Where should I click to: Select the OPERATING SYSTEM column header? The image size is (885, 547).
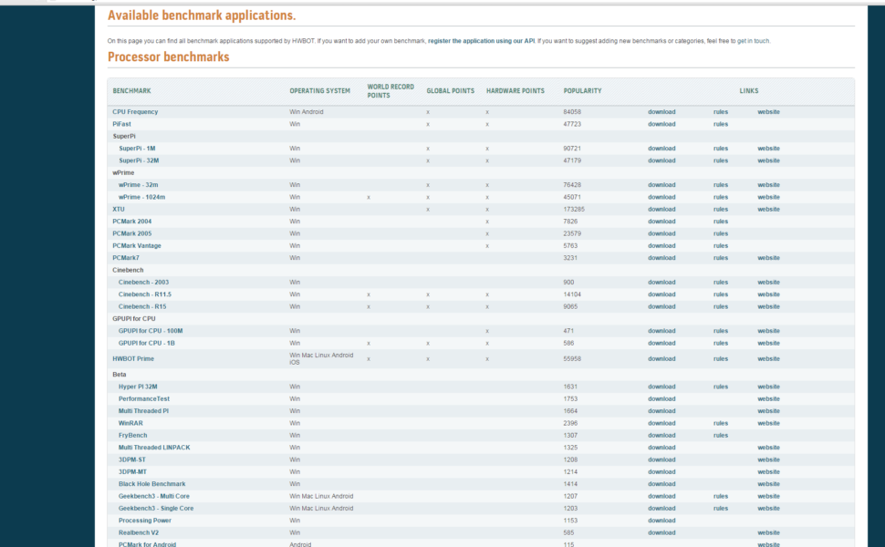pos(319,91)
